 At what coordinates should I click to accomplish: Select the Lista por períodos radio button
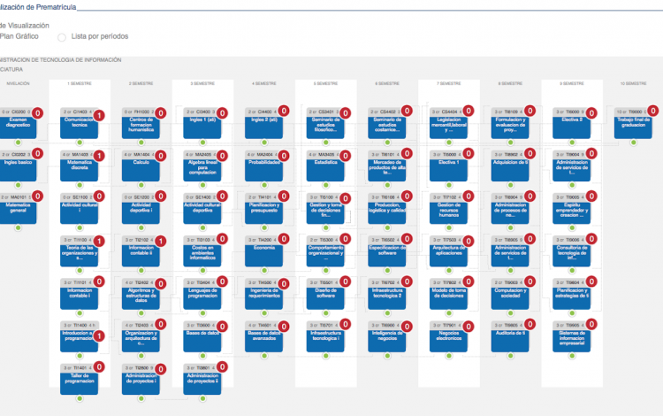coord(62,37)
